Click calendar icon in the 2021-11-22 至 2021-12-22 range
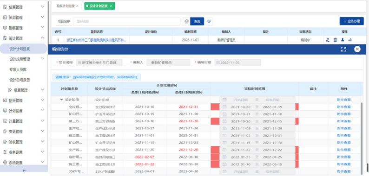Viewport: 369px width, 176px height. point(224,150)
